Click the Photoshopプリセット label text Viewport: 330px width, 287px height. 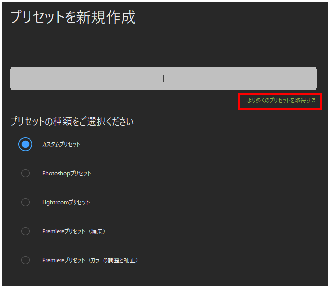tap(66, 173)
